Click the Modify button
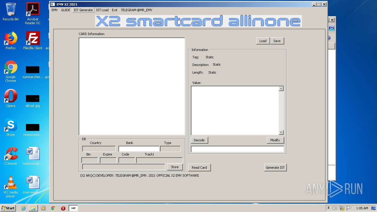Screen dimensions: 377x212 (275, 140)
